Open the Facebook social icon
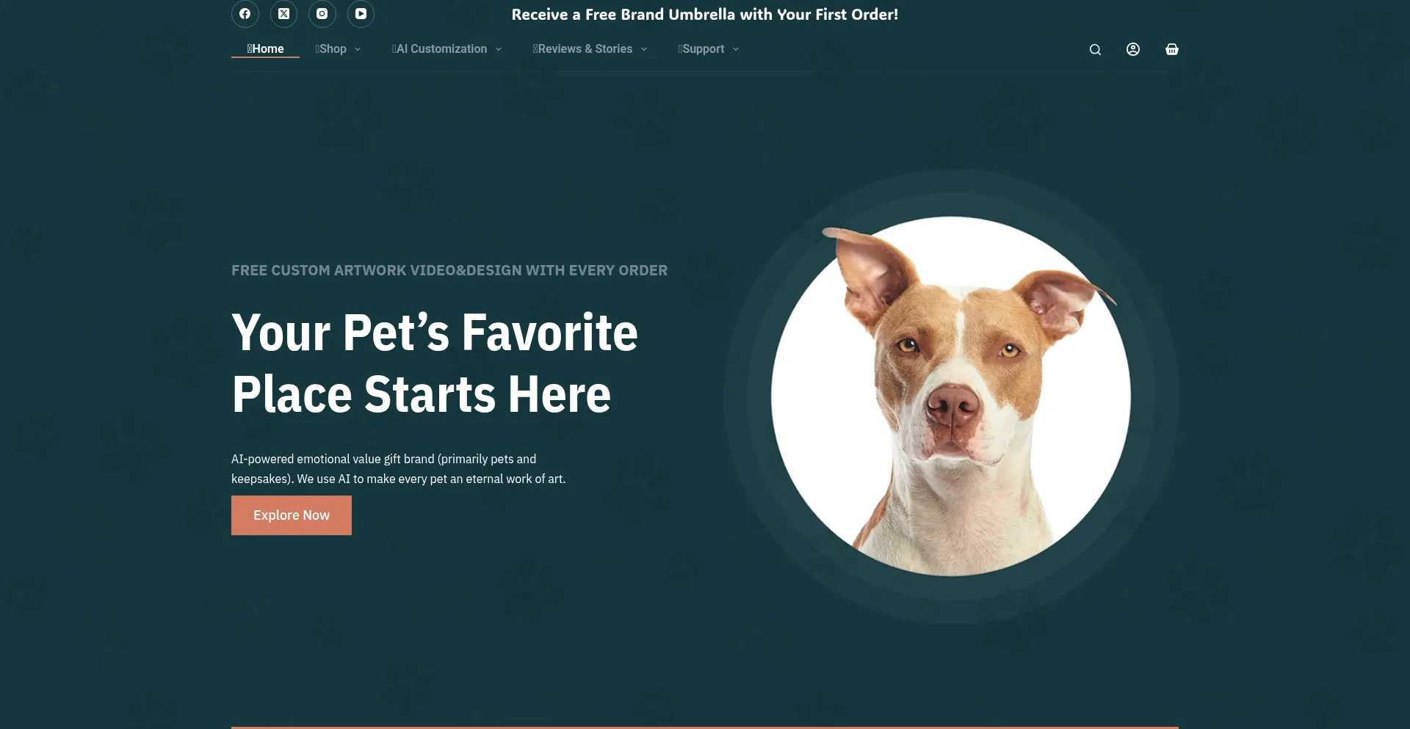1410x729 pixels. click(x=245, y=14)
